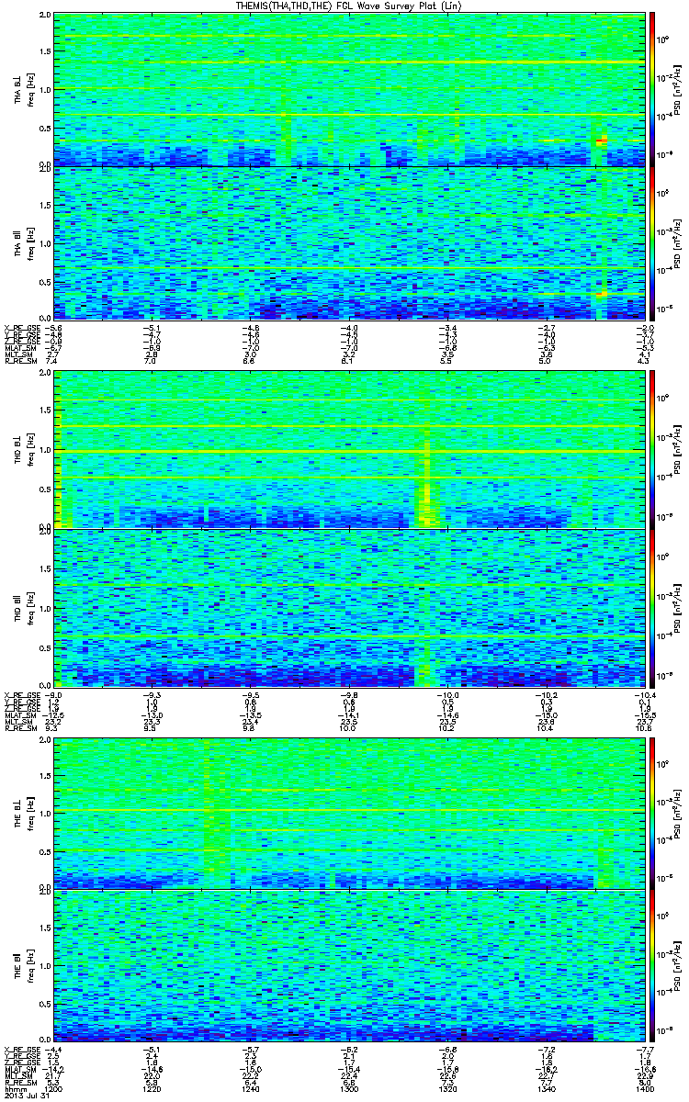Click the THA BL spectrogram panel

pyautogui.click(x=348, y=90)
